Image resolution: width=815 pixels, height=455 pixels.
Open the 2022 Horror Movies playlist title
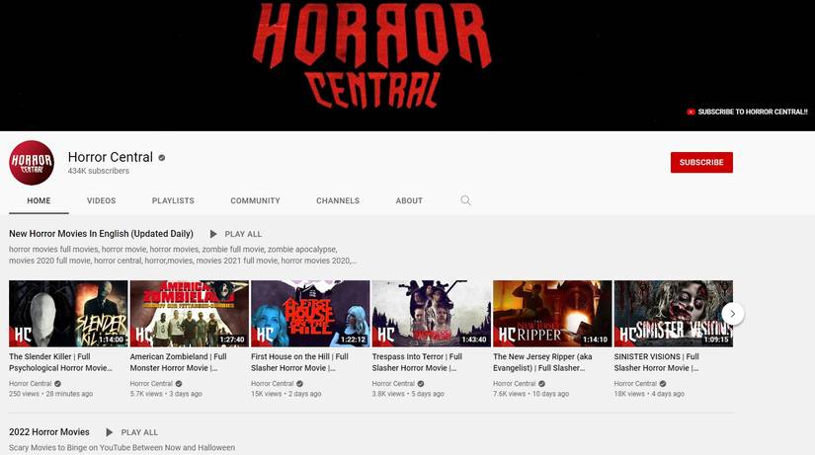pos(48,432)
